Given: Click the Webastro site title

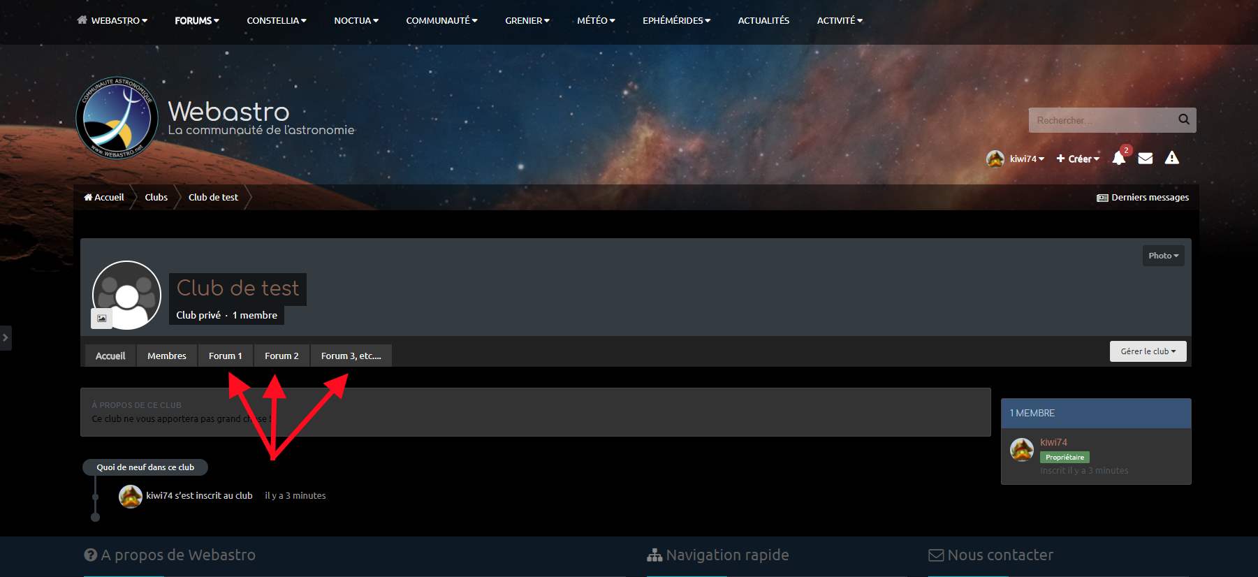Looking at the screenshot, I should (x=228, y=112).
